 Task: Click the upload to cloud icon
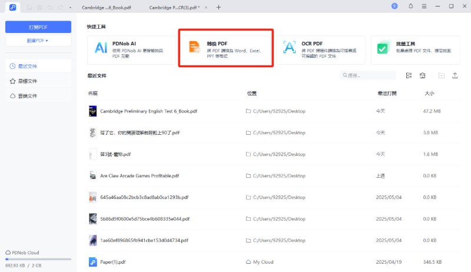(455, 75)
